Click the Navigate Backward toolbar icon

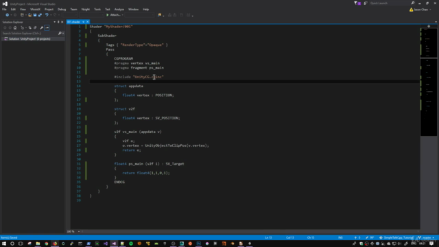[7, 15]
